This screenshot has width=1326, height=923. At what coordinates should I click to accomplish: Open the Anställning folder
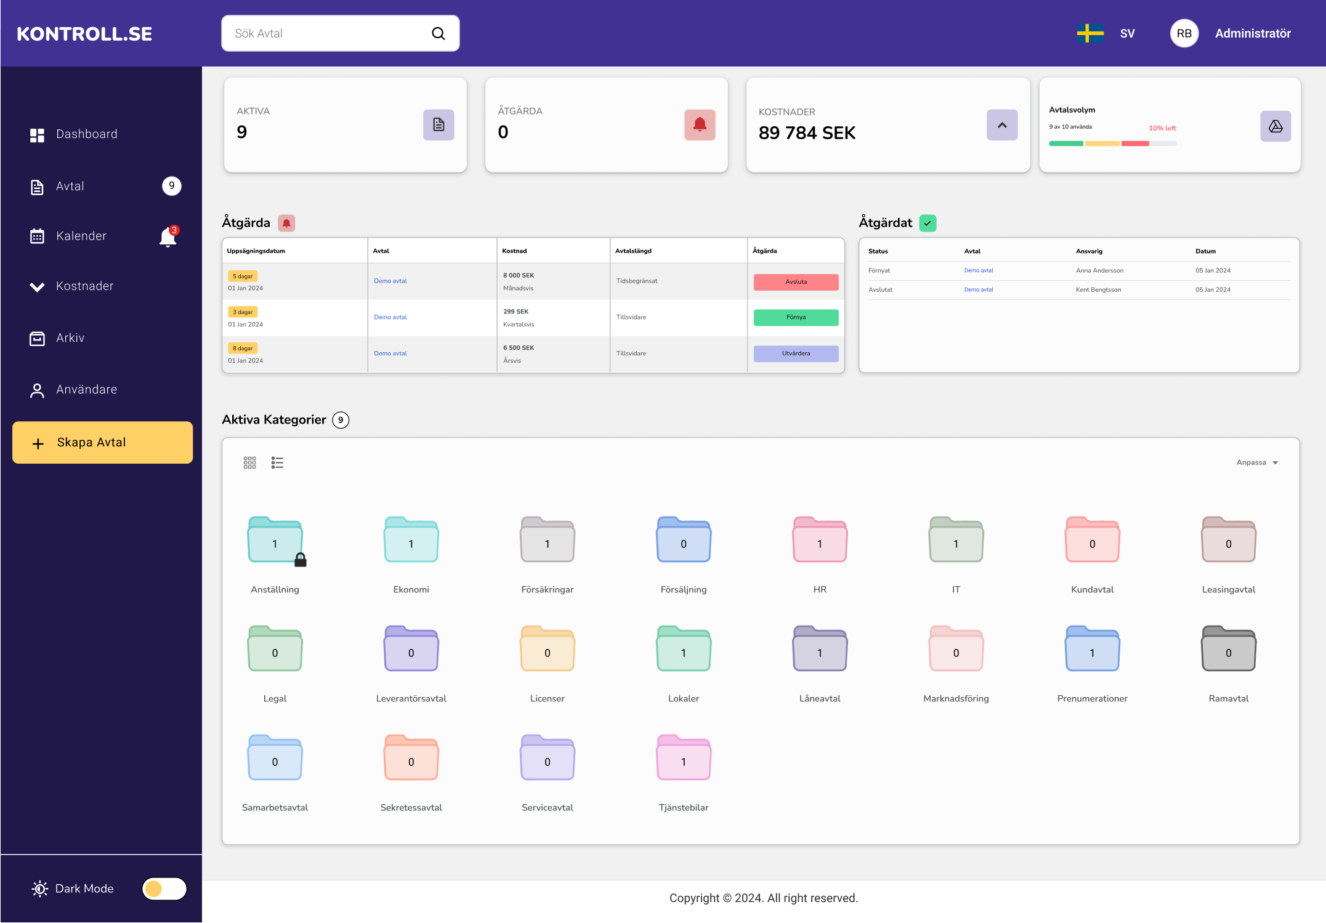click(x=275, y=540)
